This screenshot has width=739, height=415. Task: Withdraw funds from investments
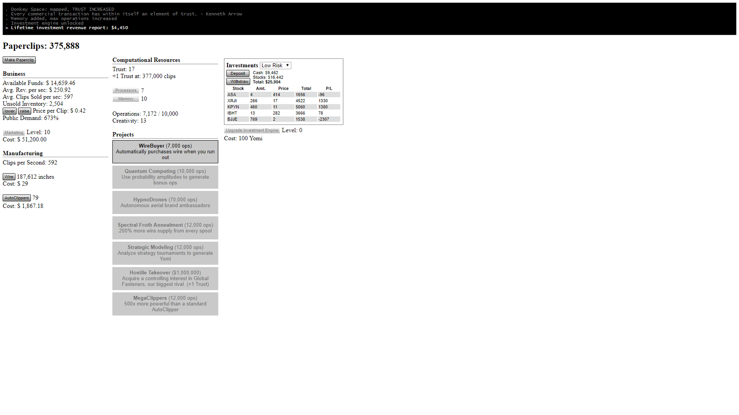pyautogui.click(x=238, y=81)
